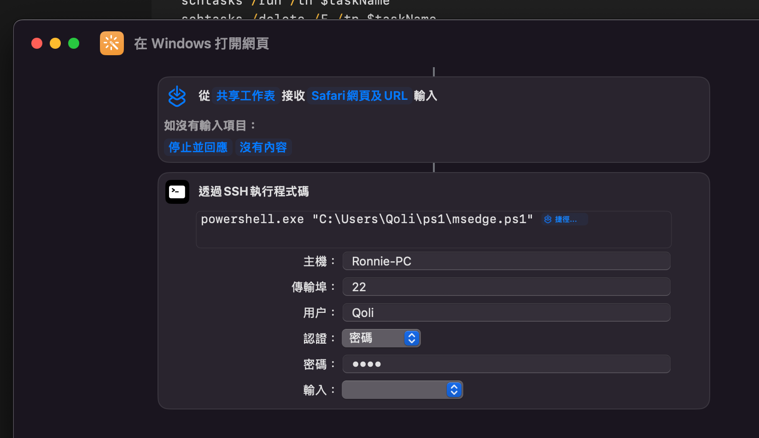Click the 如沒有輸入項目 label
This screenshot has width=759, height=438.
coord(210,126)
